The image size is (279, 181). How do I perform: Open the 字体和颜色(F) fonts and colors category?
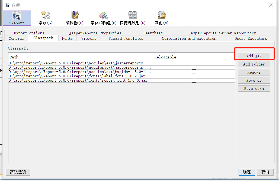pos(104,18)
